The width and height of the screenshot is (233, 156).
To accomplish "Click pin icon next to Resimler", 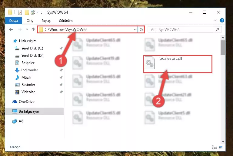I will click(61, 85).
